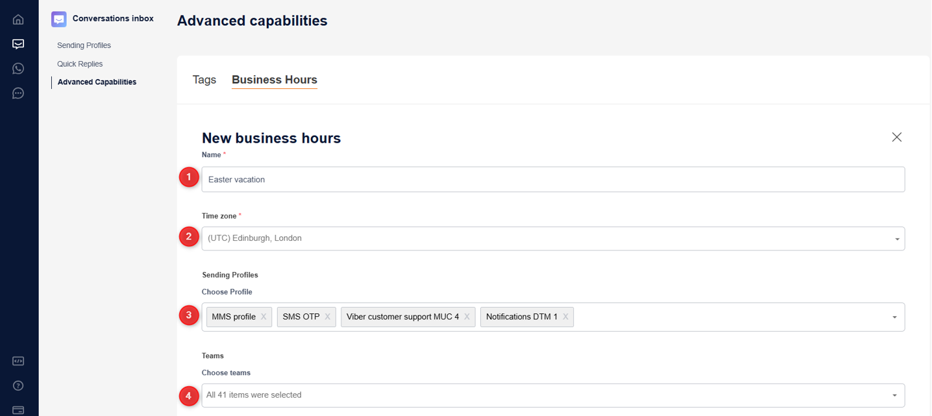Select the Conversations inbox sidebar icon
Image resolution: width=932 pixels, height=416 pixels.
(18, 44)
